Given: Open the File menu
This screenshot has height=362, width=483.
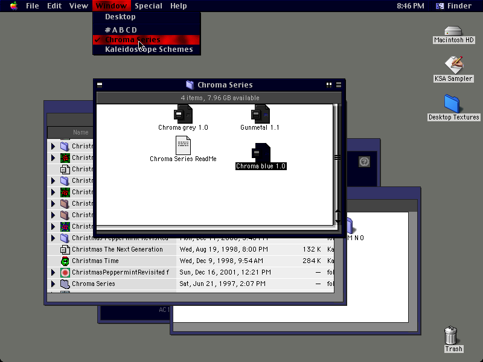Looking at the screenshot, I should pos(33,6).
